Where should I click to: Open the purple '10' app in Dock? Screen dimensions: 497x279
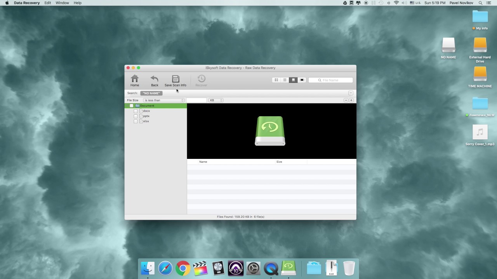(236, 268)
